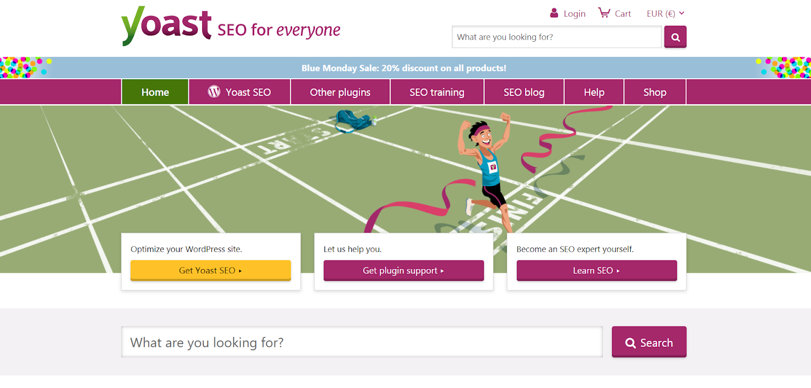Click the gym bag illustration on the track
811x388 pixels.
click(x=353, y=121)
